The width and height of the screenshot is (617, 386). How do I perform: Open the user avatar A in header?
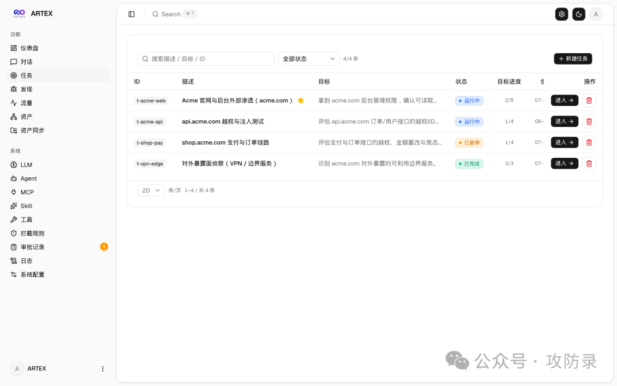tap(596, 14)
